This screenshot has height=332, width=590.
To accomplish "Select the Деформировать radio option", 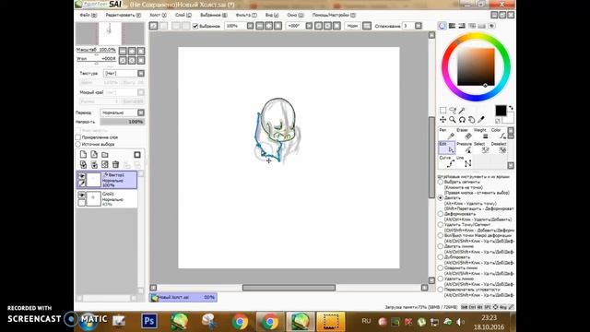I will point(441,214).
